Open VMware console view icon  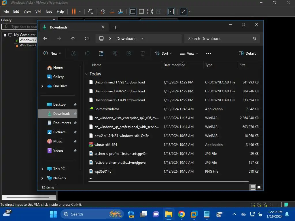click(171, 12)
